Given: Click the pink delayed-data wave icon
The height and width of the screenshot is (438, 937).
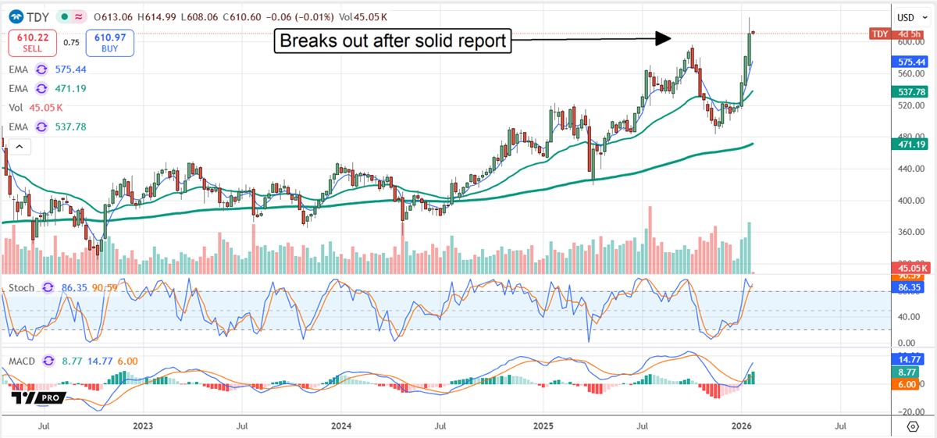Looking at the screenshot, I should (x=78, y=16).
